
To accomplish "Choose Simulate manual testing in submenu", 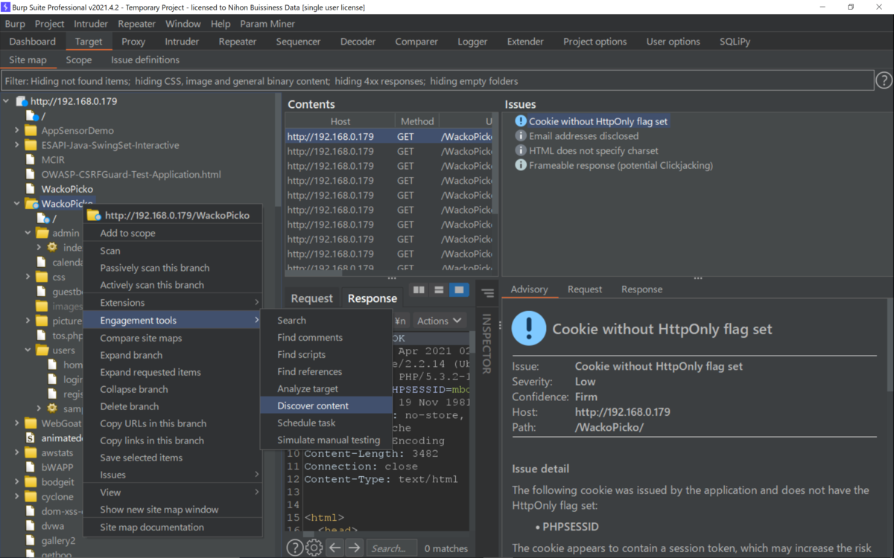I will pos(326,440).
